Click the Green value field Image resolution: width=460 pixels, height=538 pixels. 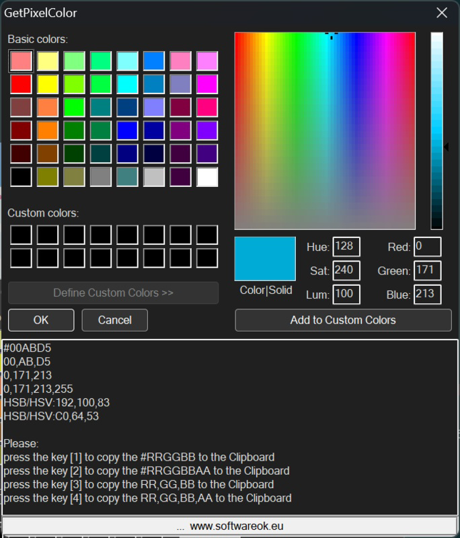[x=428, y=270]
